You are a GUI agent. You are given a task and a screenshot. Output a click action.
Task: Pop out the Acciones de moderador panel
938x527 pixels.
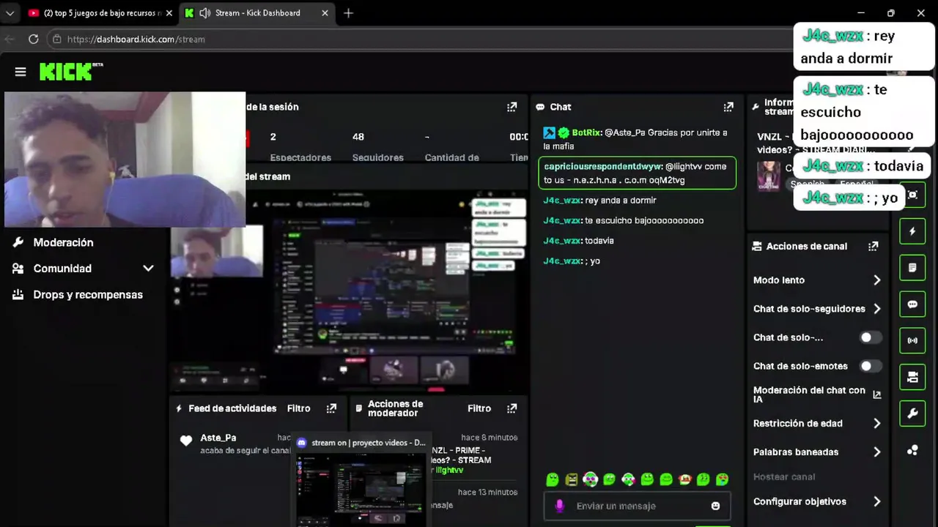[x=512, y=408]
